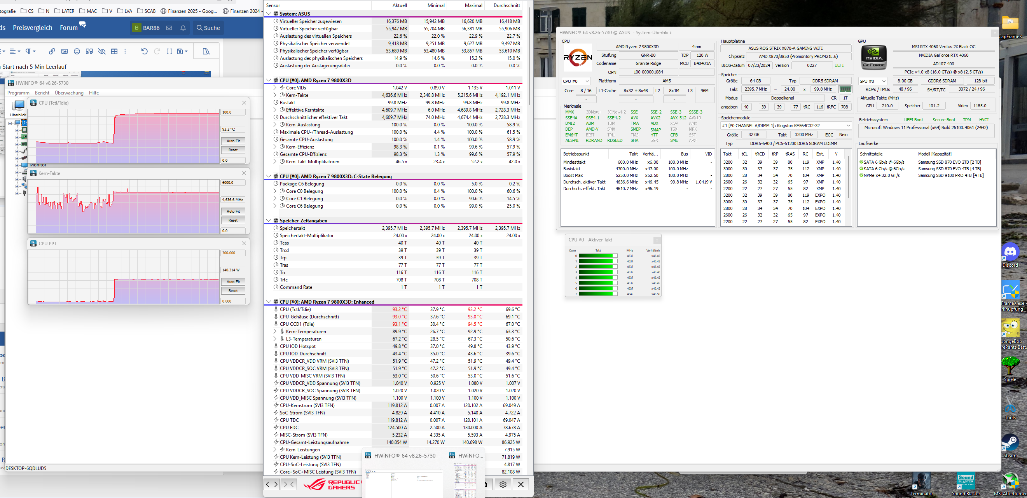Open the emoji smiley picker

pyautogui.click(x=77, y=51)
